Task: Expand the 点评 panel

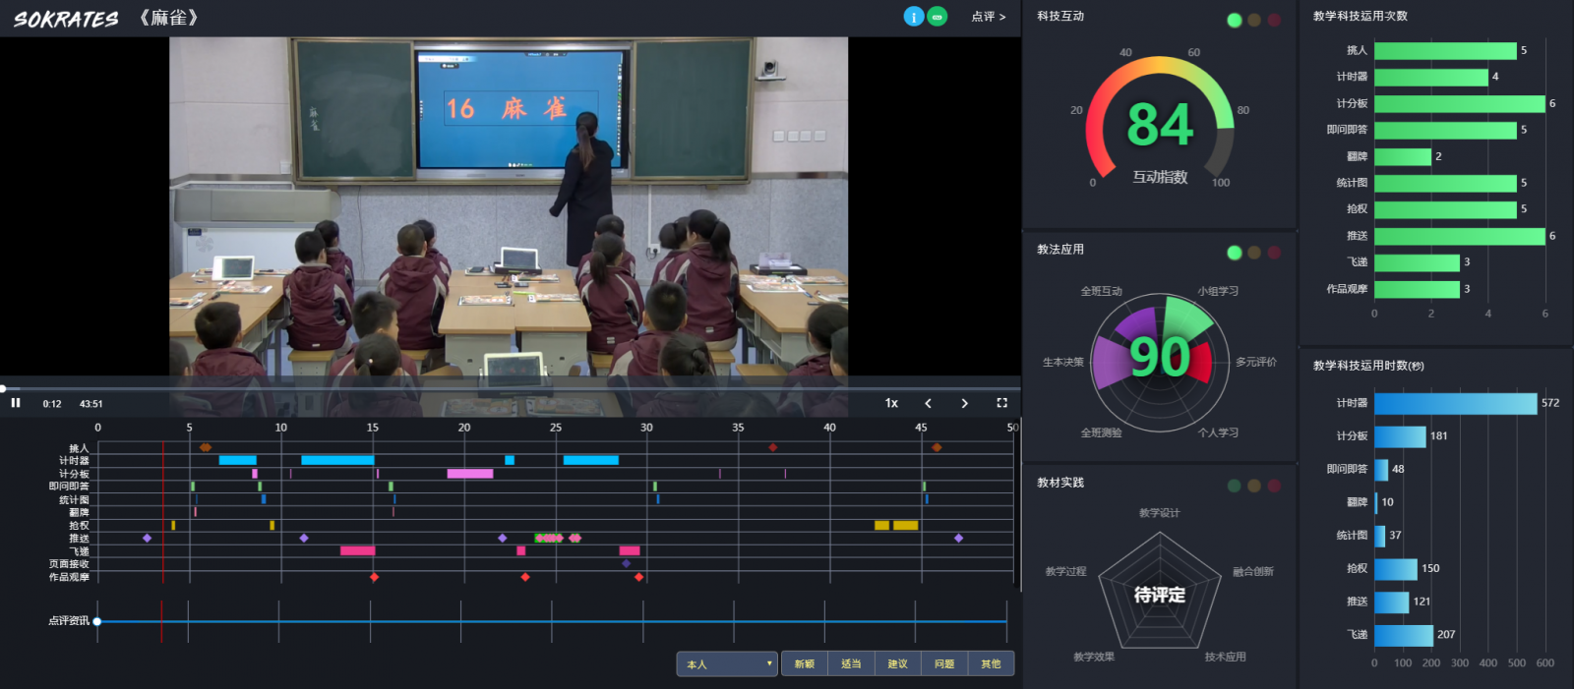Action: click(x=988, y=17)
